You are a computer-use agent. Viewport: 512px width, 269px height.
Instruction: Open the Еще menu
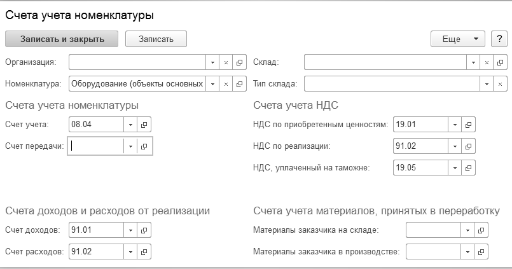click(x=458, y=39)
